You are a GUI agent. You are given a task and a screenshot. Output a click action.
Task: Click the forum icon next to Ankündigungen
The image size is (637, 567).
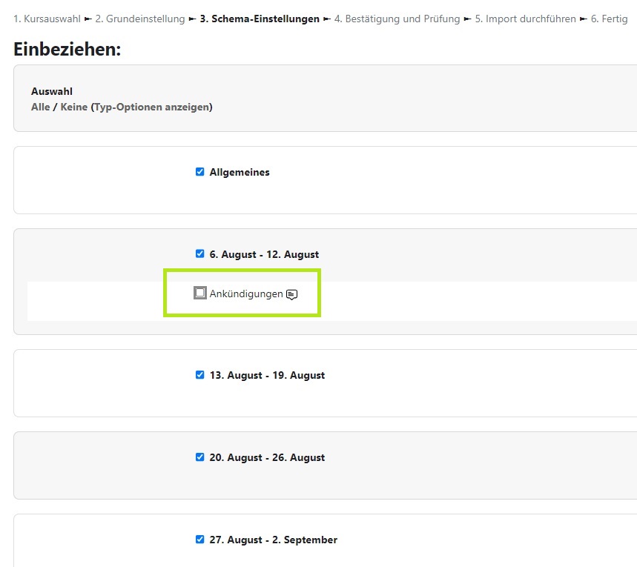pos(292,294)
